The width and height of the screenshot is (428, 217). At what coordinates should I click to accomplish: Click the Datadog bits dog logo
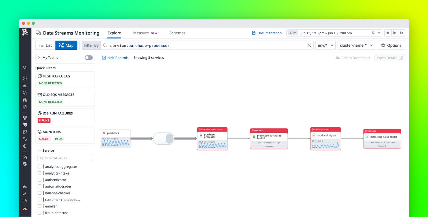pos(25,33)
